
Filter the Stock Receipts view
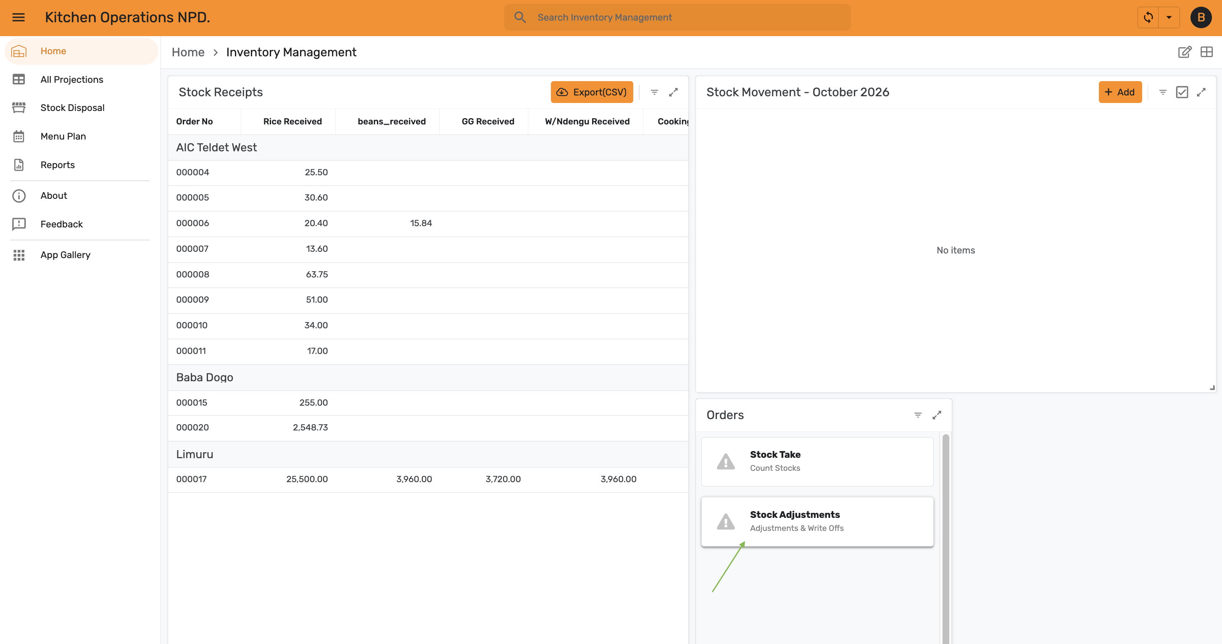point(654,92)
